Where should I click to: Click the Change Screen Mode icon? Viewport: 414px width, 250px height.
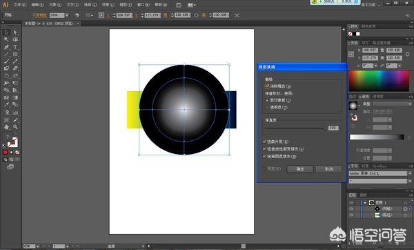pyautogui.click(x=10, y=167)
